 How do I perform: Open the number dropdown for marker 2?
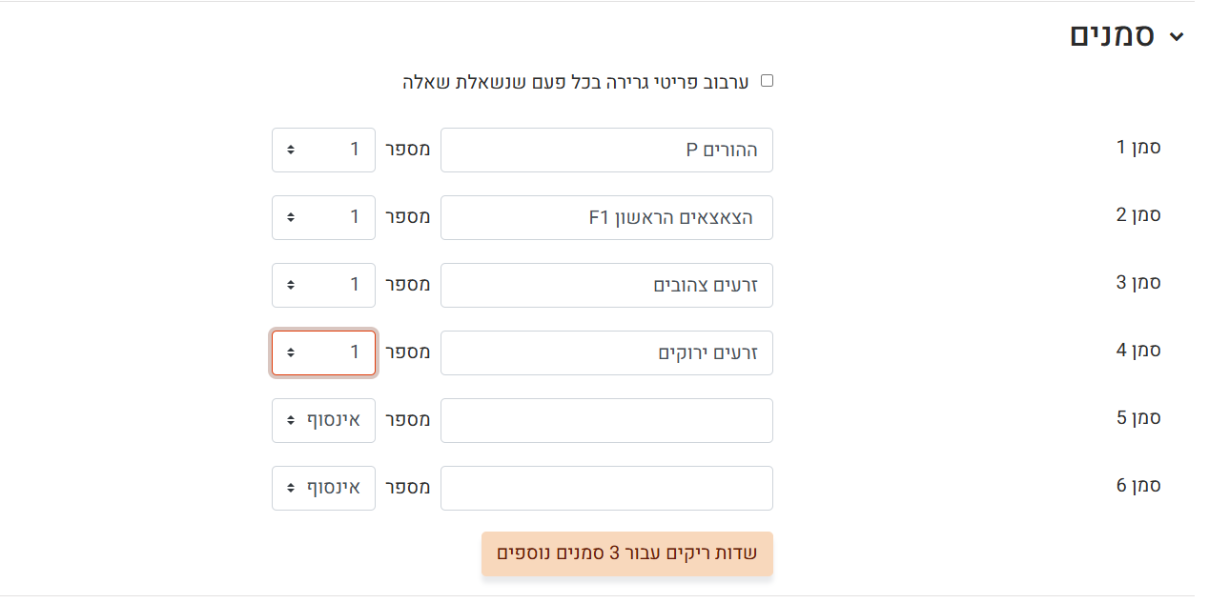pos(324,218)
